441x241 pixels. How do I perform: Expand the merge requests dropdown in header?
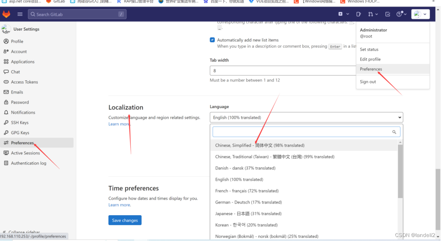tap(372, 14)
